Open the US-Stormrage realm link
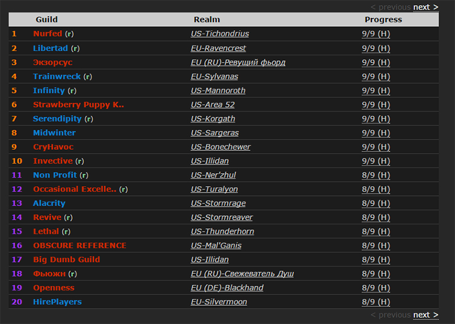 click(218, 203)
